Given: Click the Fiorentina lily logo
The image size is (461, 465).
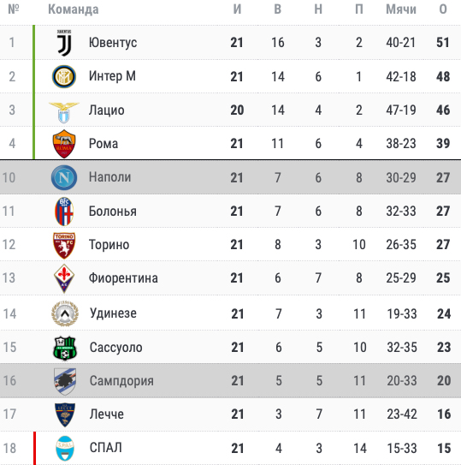Looking at the screenshot, I should click(x=64, y=278).
